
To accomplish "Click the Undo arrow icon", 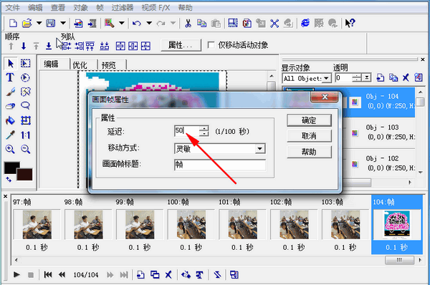I will click(137, 24).
